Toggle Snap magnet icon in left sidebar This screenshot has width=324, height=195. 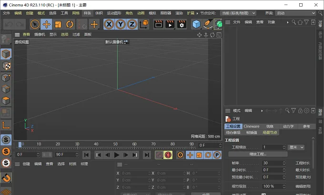point(6,178)
